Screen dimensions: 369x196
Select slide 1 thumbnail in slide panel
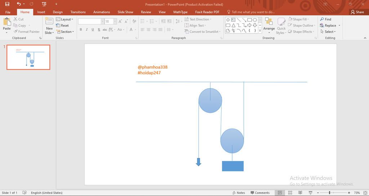point(28,57)
